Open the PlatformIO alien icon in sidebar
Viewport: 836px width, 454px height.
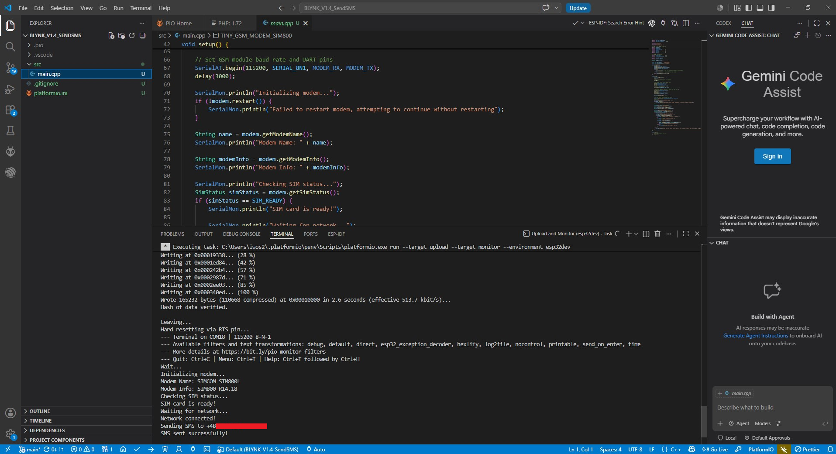tap(10, 151)
